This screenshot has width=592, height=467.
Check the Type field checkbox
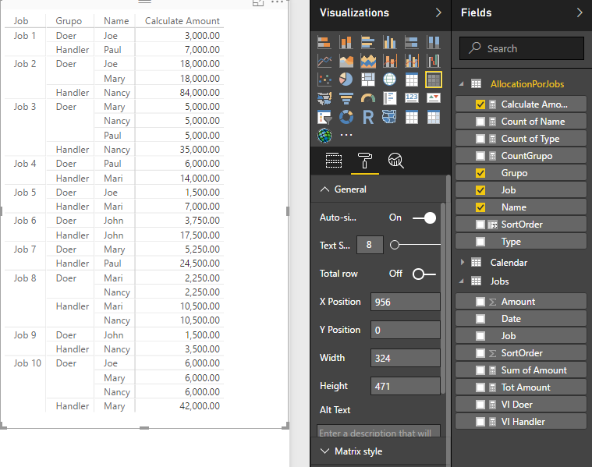480,242
